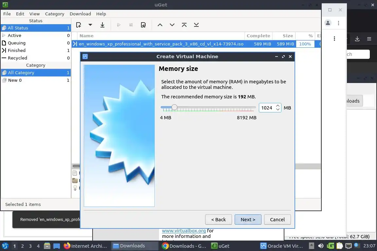Click the Chrome profile avatar icon

[328, 23]
